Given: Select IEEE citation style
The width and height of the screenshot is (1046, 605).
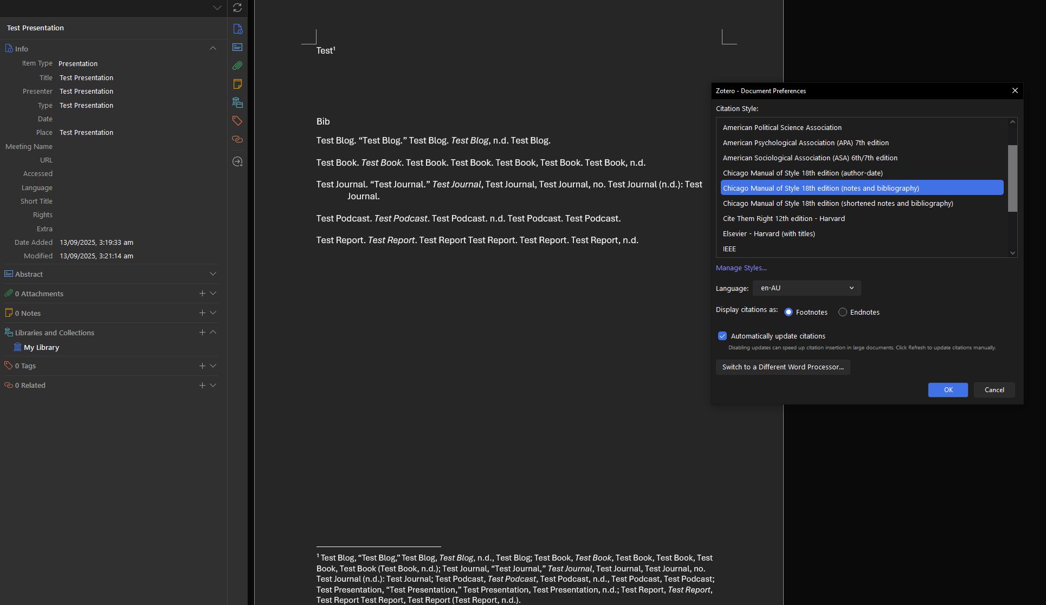Looking at the screenshot, I should tap(729, 249).
